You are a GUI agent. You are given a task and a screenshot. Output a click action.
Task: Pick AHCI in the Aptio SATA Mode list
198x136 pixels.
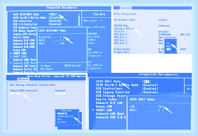pos(60,119)
